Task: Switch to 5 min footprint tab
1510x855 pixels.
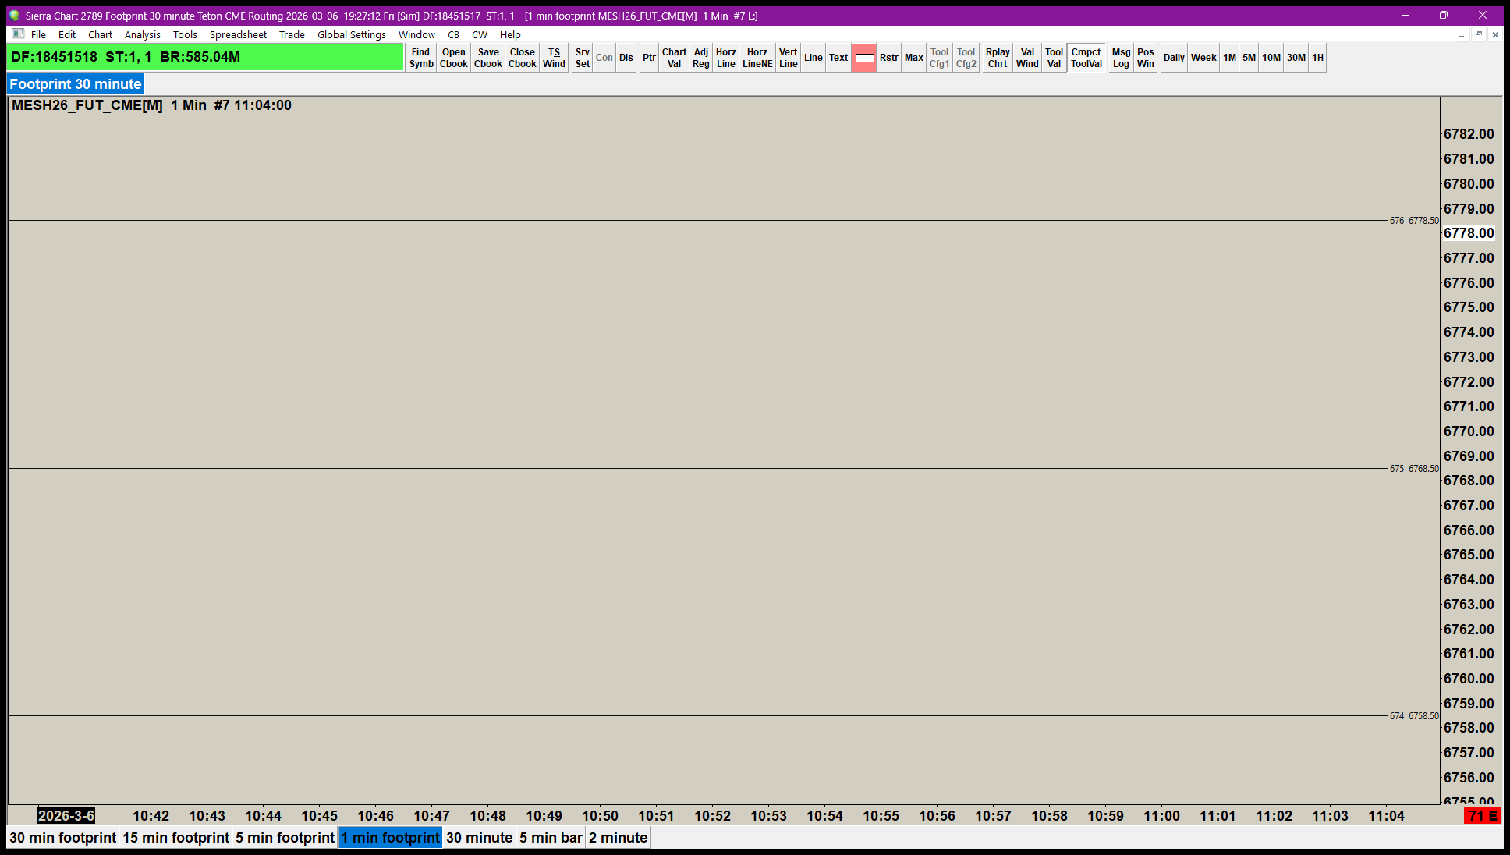Action: pos(285,837)
